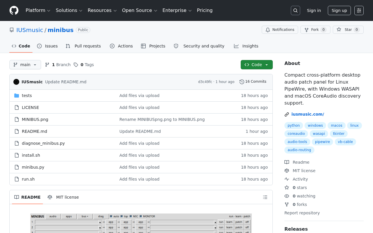This screenshot has height=233, width=373.
Task: Open the Insights tab
Action: 246,46
